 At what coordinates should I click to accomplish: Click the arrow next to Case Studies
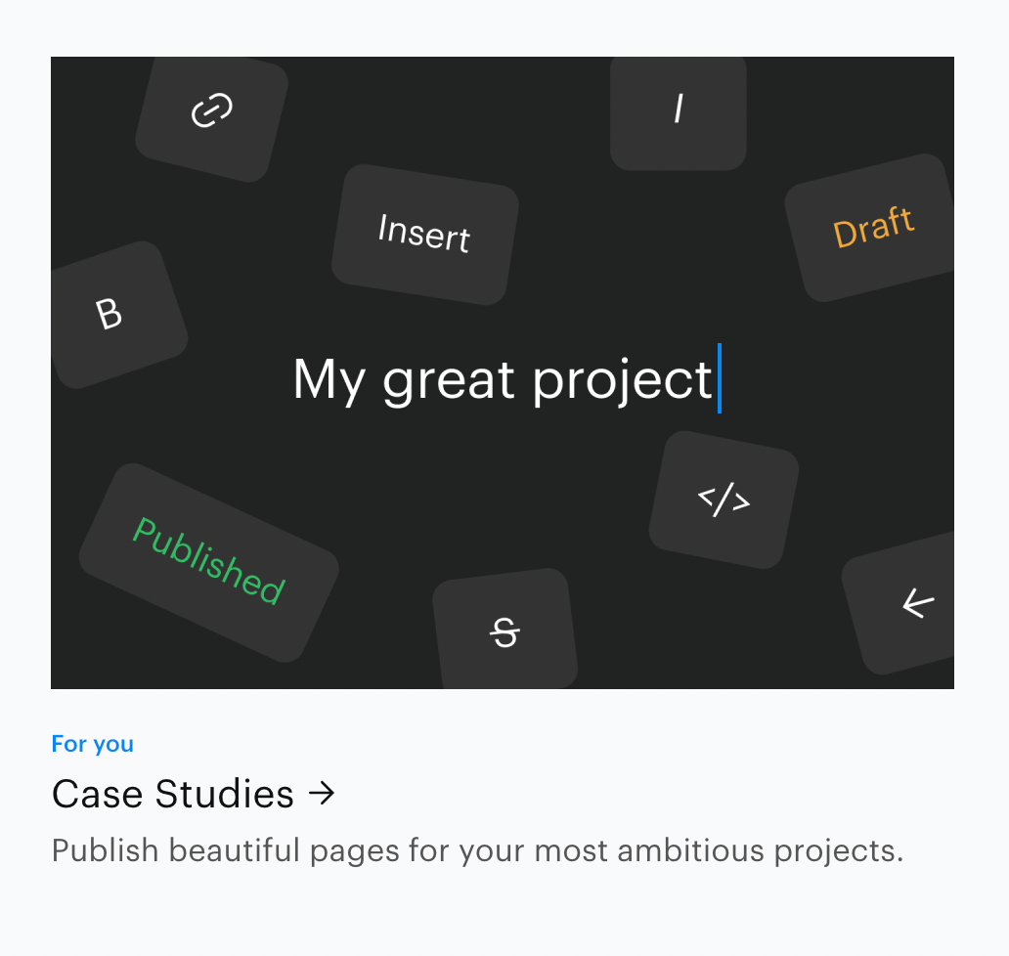coord(322,794)
